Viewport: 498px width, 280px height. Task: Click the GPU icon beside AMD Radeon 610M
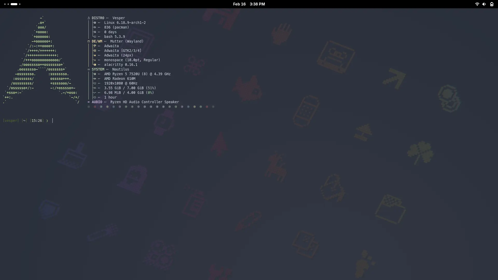95,79
